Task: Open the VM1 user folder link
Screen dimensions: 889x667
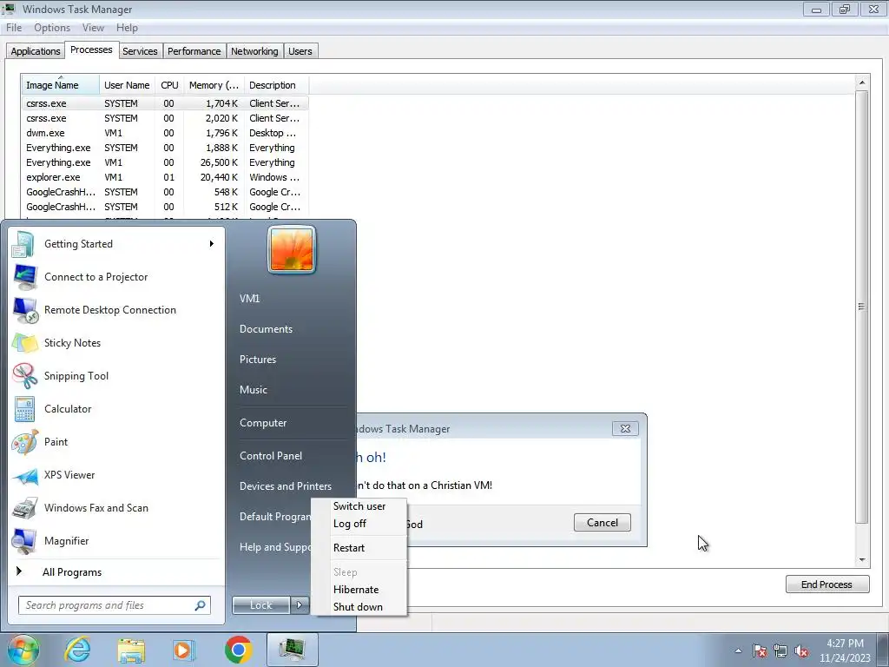Action: coord(249,299)
